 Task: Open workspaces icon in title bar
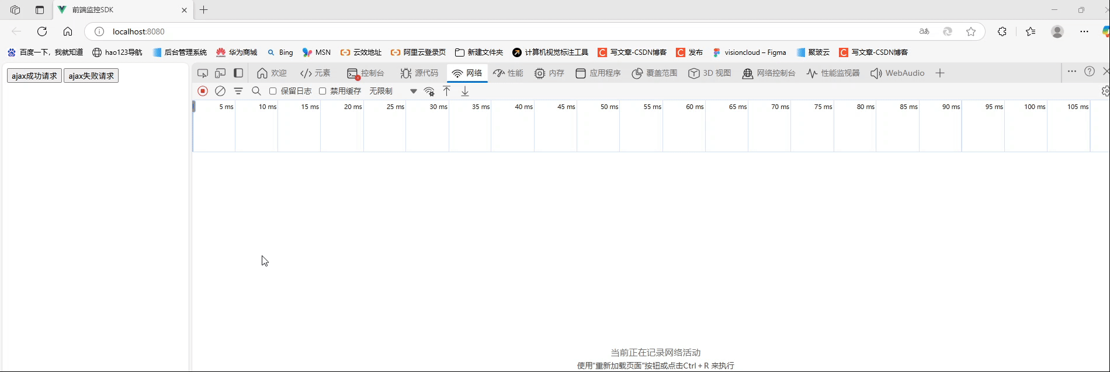(x=15, y=10)
